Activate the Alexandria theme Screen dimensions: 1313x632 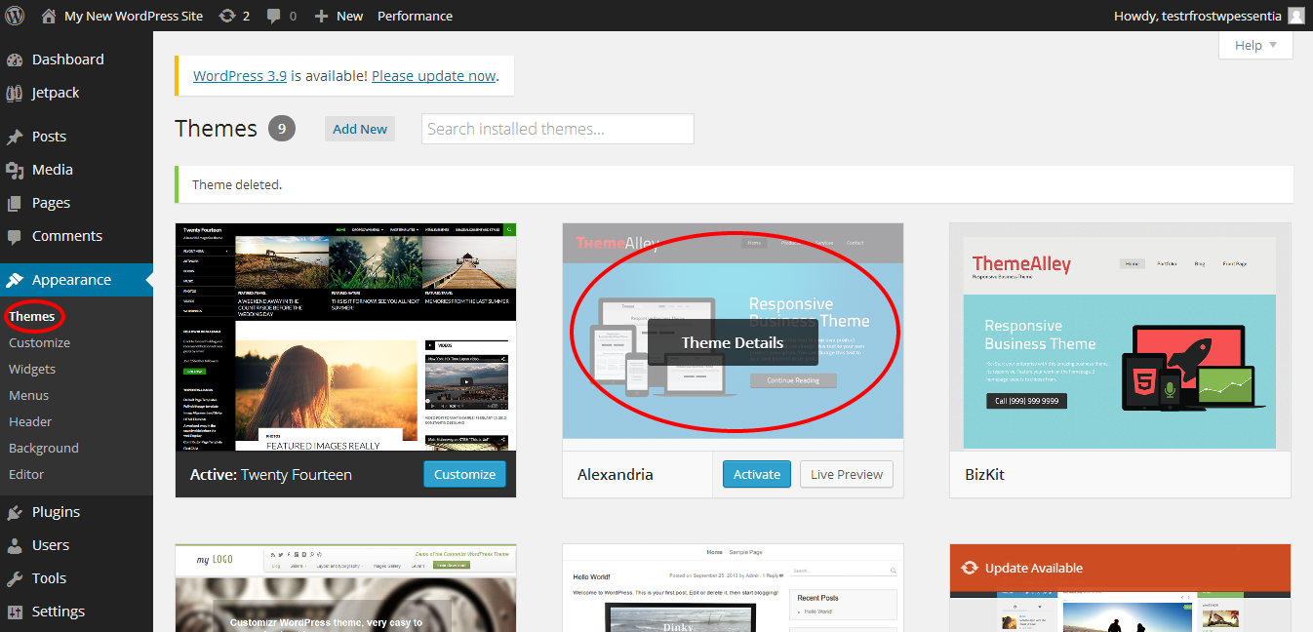pyautogui.click(x=756, y=474)
